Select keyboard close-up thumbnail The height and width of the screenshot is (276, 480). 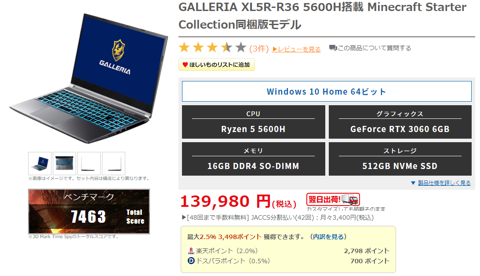click(64, 163)
